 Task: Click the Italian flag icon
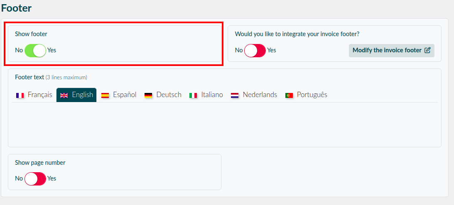[x=193, y=95]
